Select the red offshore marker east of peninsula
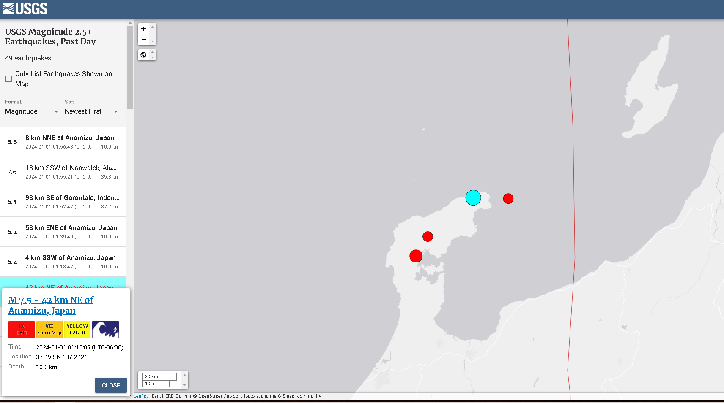The width and height of the screenshot is (724, 403). click(508, 199)
